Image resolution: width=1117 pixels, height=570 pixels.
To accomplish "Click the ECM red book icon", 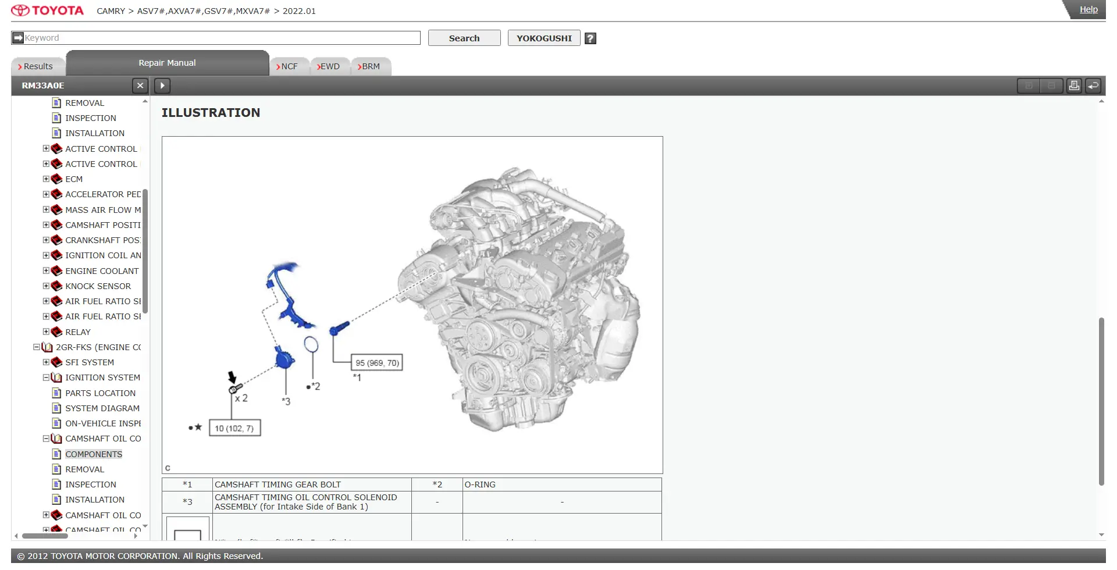I will click(x=56, y=179).
